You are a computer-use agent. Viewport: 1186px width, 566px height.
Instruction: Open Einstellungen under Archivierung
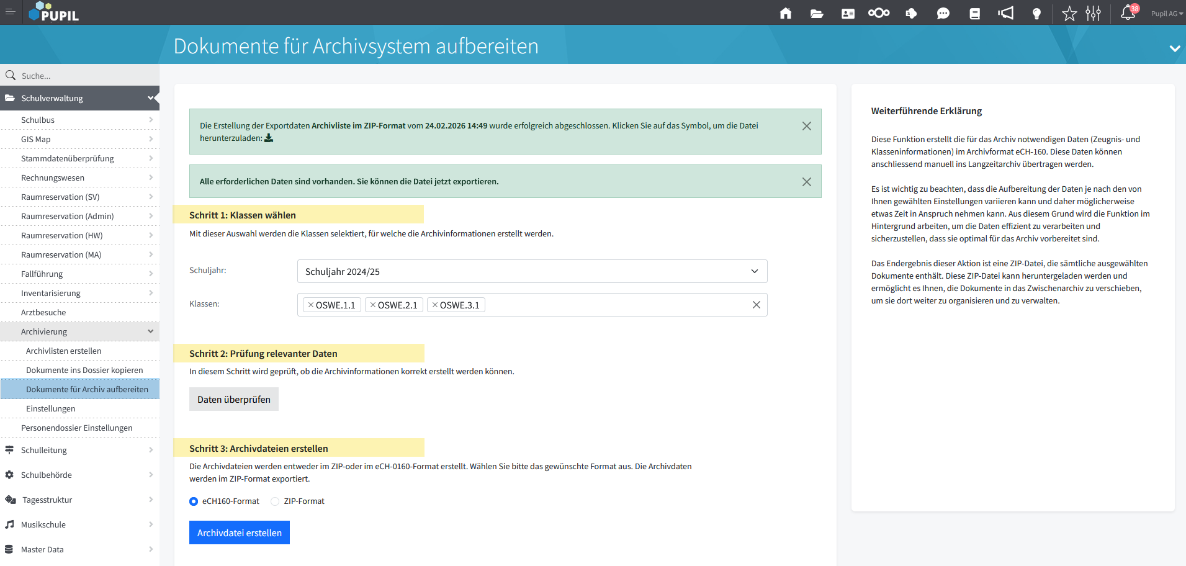tap(50, 408)
